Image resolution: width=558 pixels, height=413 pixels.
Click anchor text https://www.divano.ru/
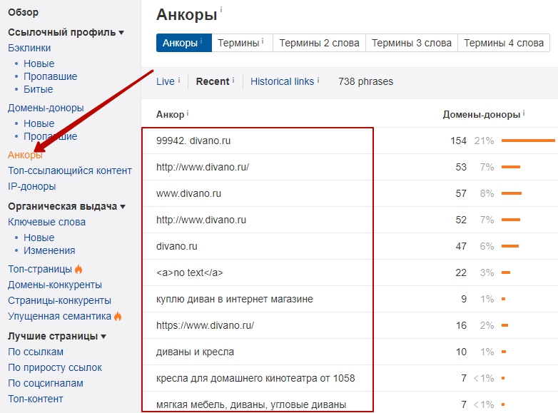point(205,325)
